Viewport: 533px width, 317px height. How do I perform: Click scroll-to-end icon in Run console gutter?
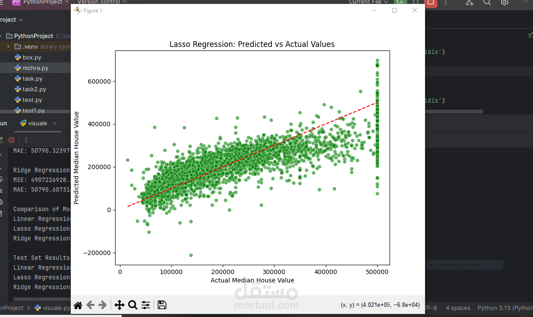pos(1,190)
